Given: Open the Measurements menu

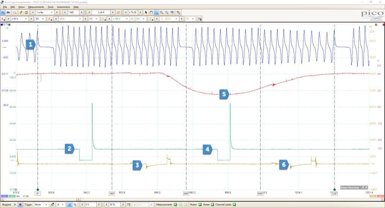Looking at the screenshot, I should point(36,7).
